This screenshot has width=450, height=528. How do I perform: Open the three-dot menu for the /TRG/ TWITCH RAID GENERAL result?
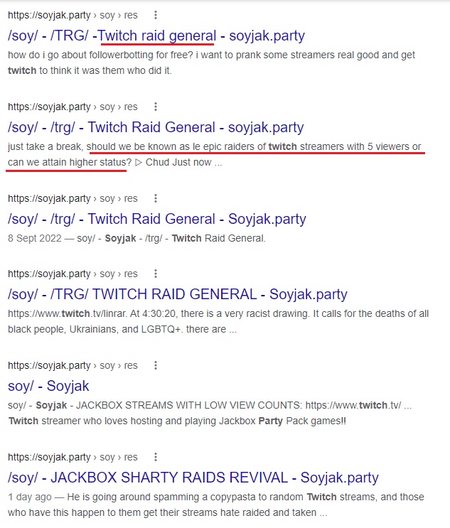155,274
